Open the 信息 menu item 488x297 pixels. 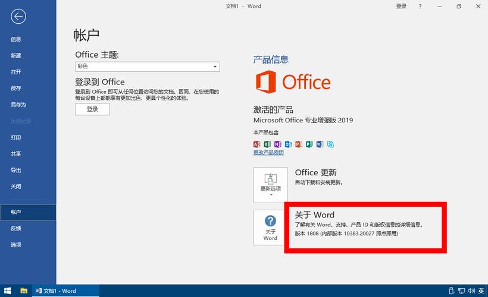point(16,39)
